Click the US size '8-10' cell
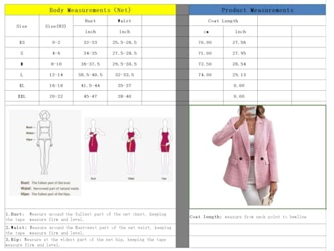Image resolution: width=334 pixels, height=251 pixels. [56, 64]
